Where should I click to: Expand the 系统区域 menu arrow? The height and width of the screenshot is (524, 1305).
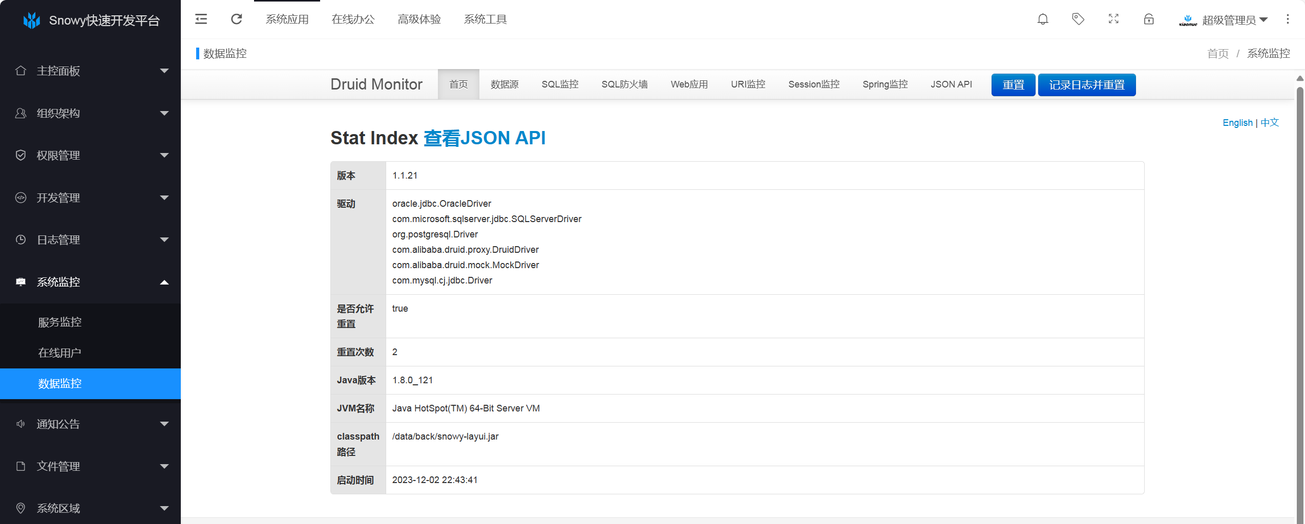(164, 508)
